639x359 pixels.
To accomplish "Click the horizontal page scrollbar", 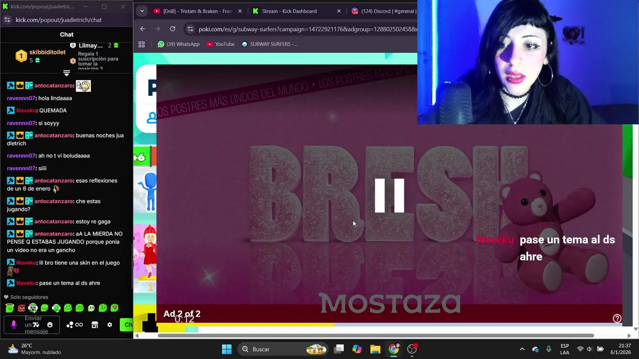I will [x=375, y=336].
